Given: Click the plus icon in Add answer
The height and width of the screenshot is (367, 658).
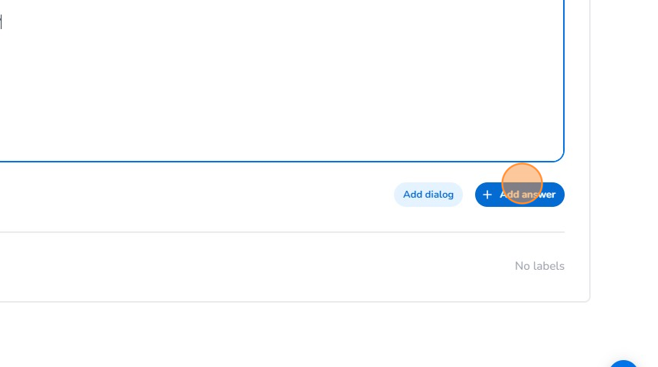Looking at the screenshot, I should click(487, 195).
